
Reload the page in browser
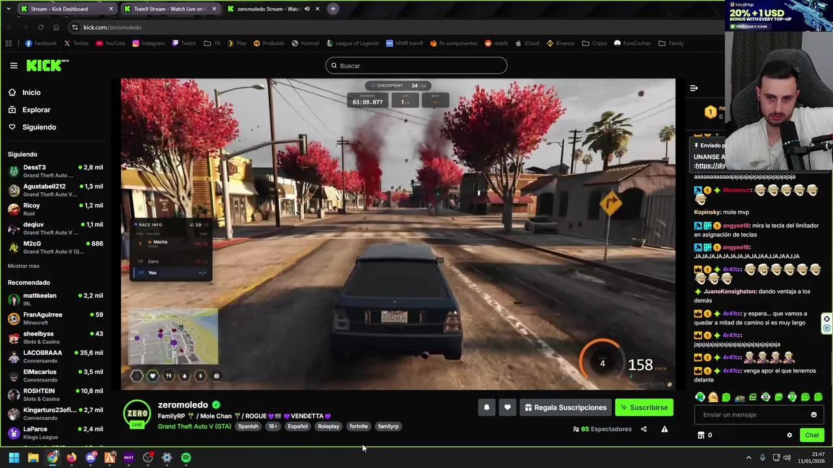click(x=40, y=27)
